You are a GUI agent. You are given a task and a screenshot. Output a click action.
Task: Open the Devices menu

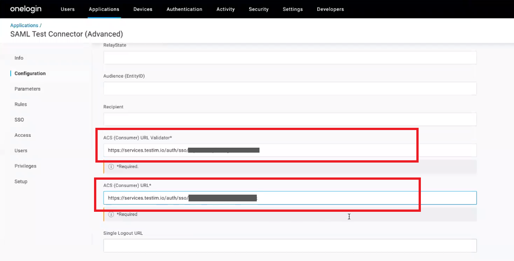[143, 9]
